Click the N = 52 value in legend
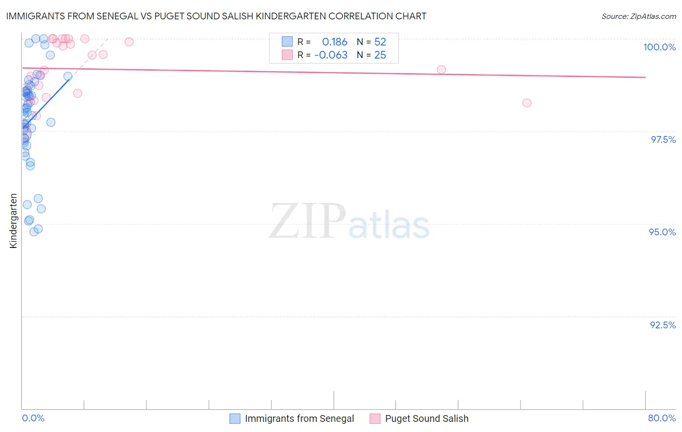 click(x=372, y=42)
